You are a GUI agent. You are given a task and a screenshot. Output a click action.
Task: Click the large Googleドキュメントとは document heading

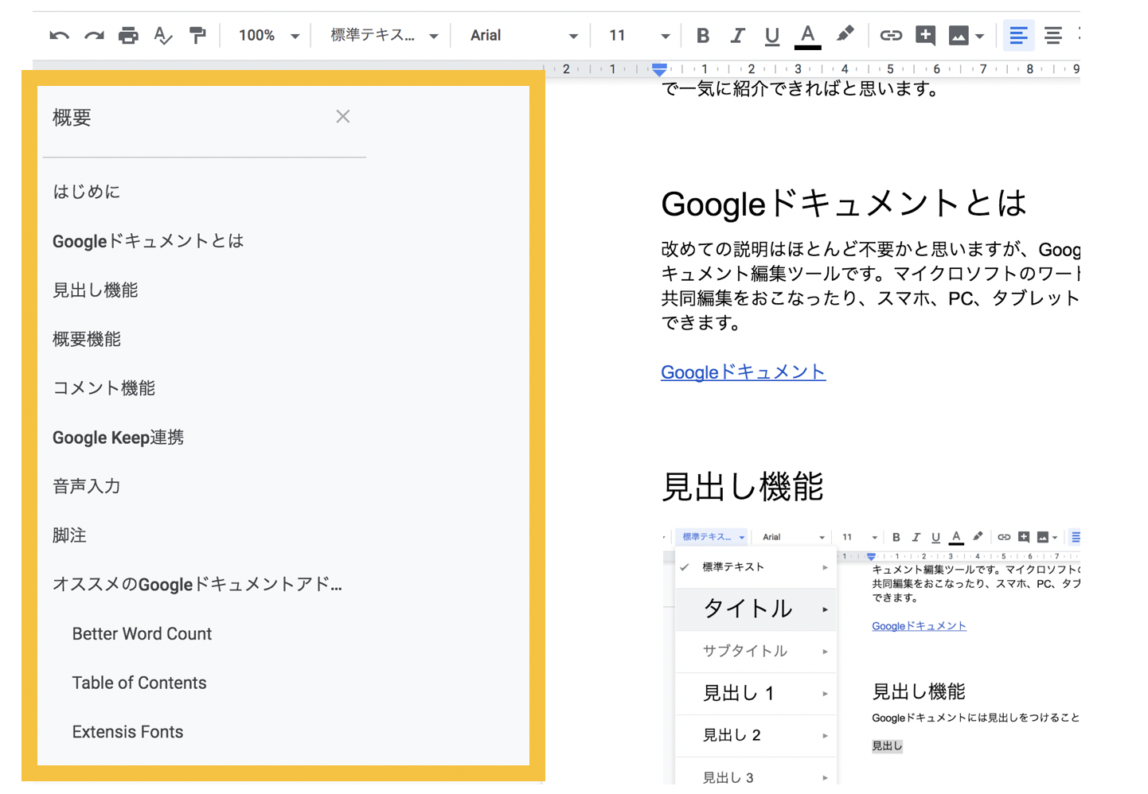[844, 204]
